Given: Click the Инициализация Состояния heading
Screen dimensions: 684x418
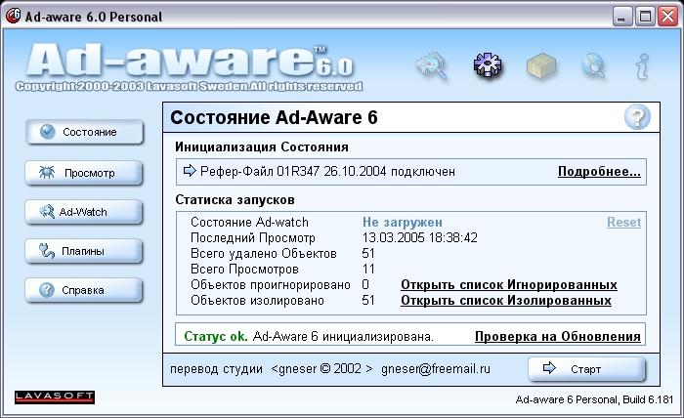Looking at the screenshot, I should click(x=262, y=146).
